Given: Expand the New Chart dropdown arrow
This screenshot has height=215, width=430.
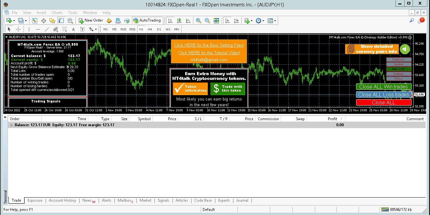Looking at the screenshot, I should (x=14, y=21).
